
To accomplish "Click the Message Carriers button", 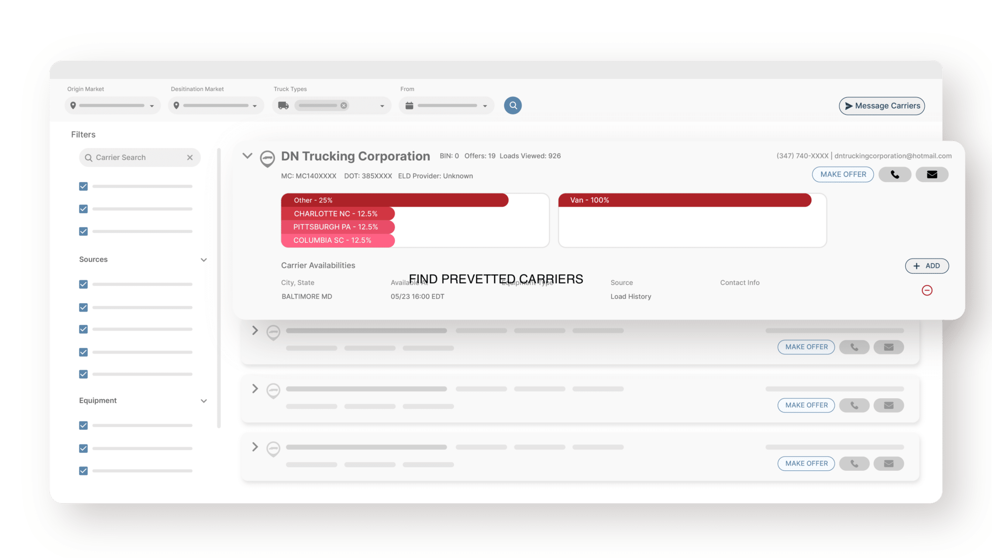I will (x=881, y=106).
